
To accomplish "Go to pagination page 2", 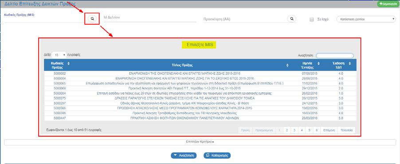I will pyautogui.click(x=287, y=130).
